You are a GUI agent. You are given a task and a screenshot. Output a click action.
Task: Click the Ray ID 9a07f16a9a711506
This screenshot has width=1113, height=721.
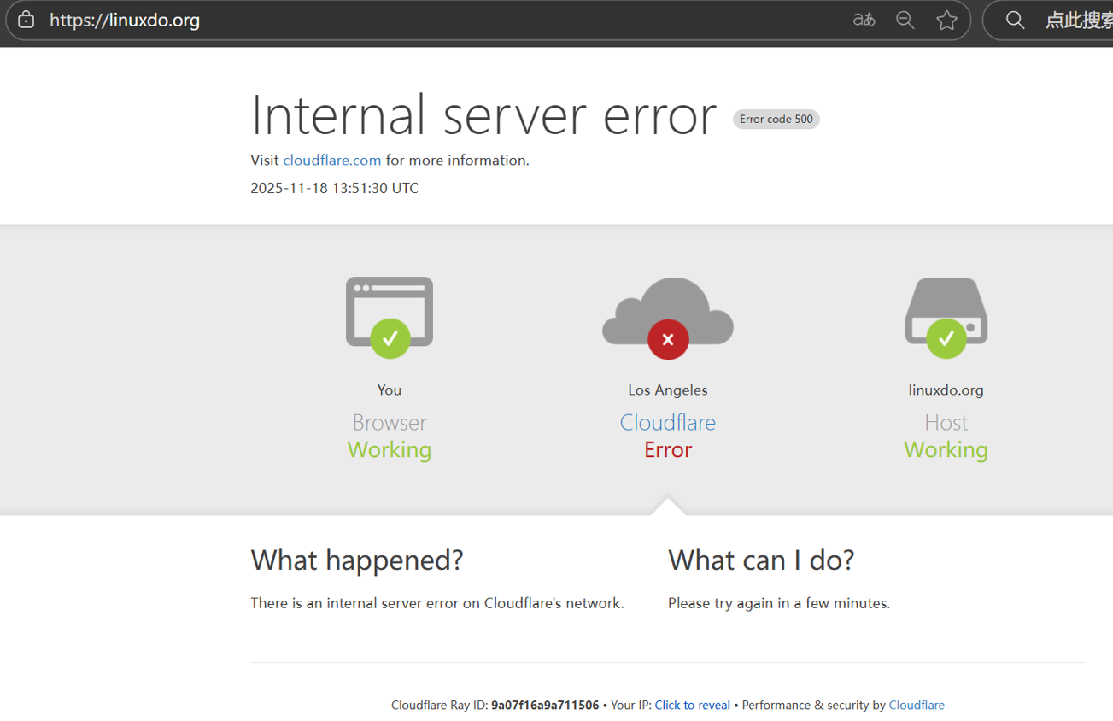click(x=545, y=705)
